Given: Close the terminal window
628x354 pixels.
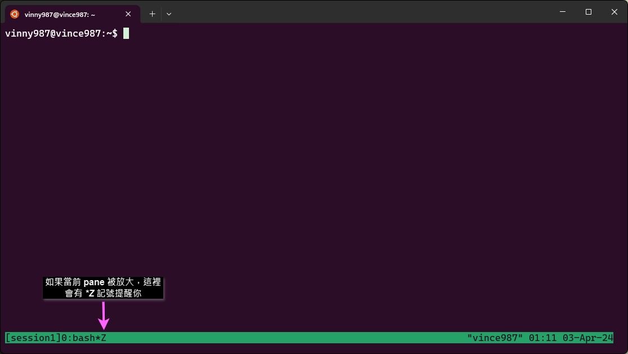Looking at the screenshot, I should click(614, 12).
